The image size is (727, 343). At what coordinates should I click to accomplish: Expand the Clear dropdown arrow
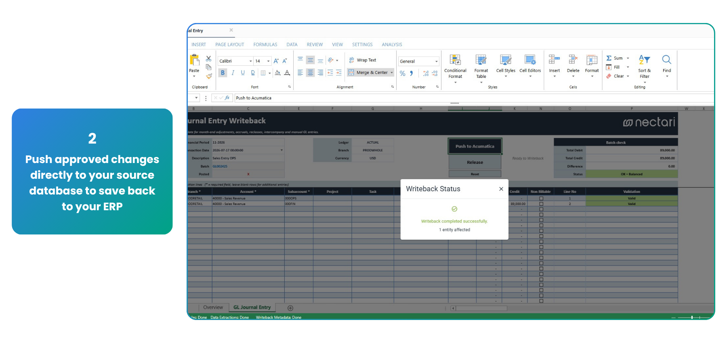[x=628, y=76]
